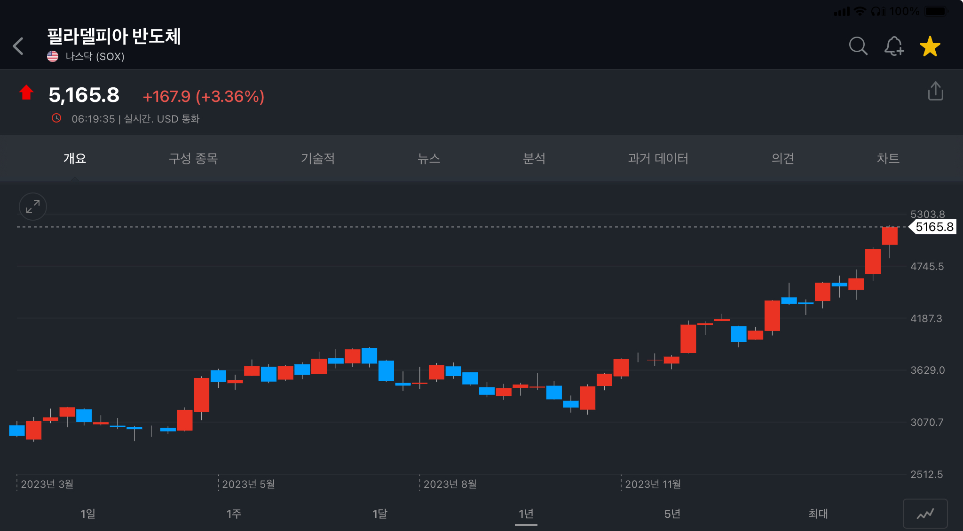Open the 과거 데이터 tab
The height and width of the screenshot is (531, 963).
point(658,159)
